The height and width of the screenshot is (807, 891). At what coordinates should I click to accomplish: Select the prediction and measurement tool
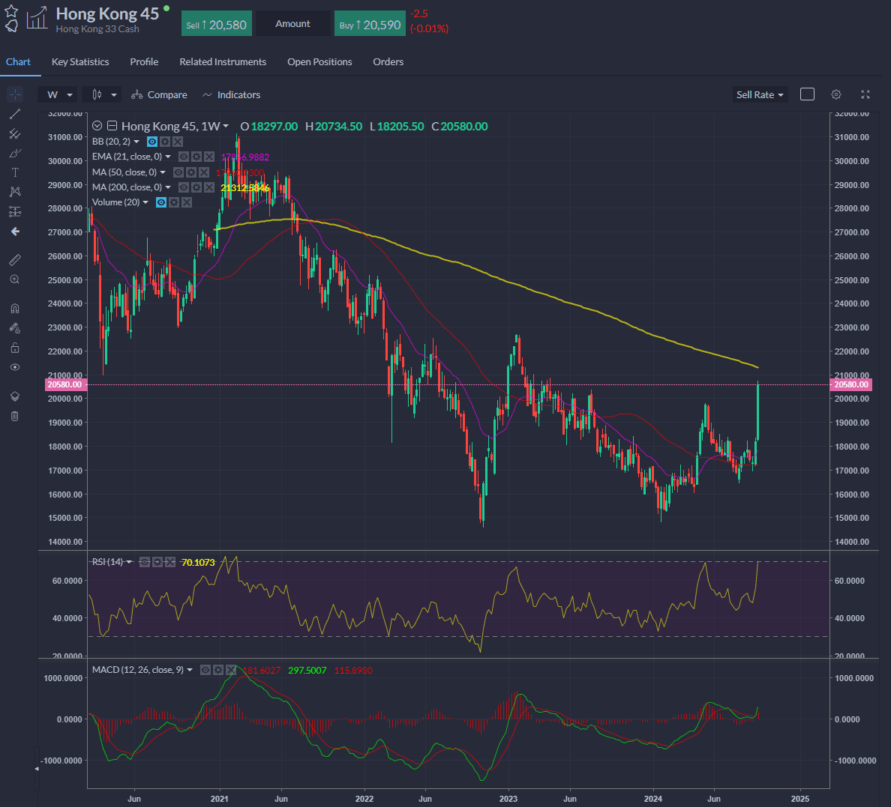(x=15, y=212)
